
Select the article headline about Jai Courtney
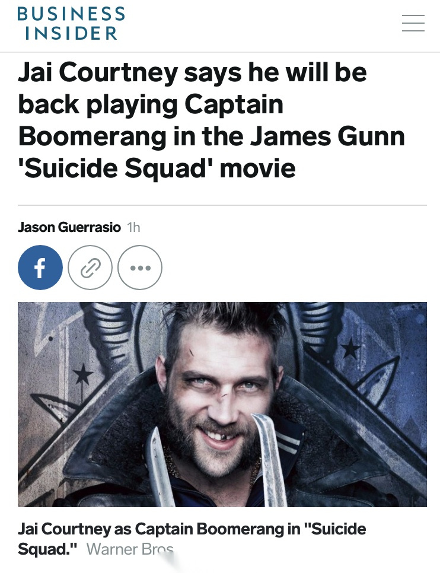(x=211, y=120)
